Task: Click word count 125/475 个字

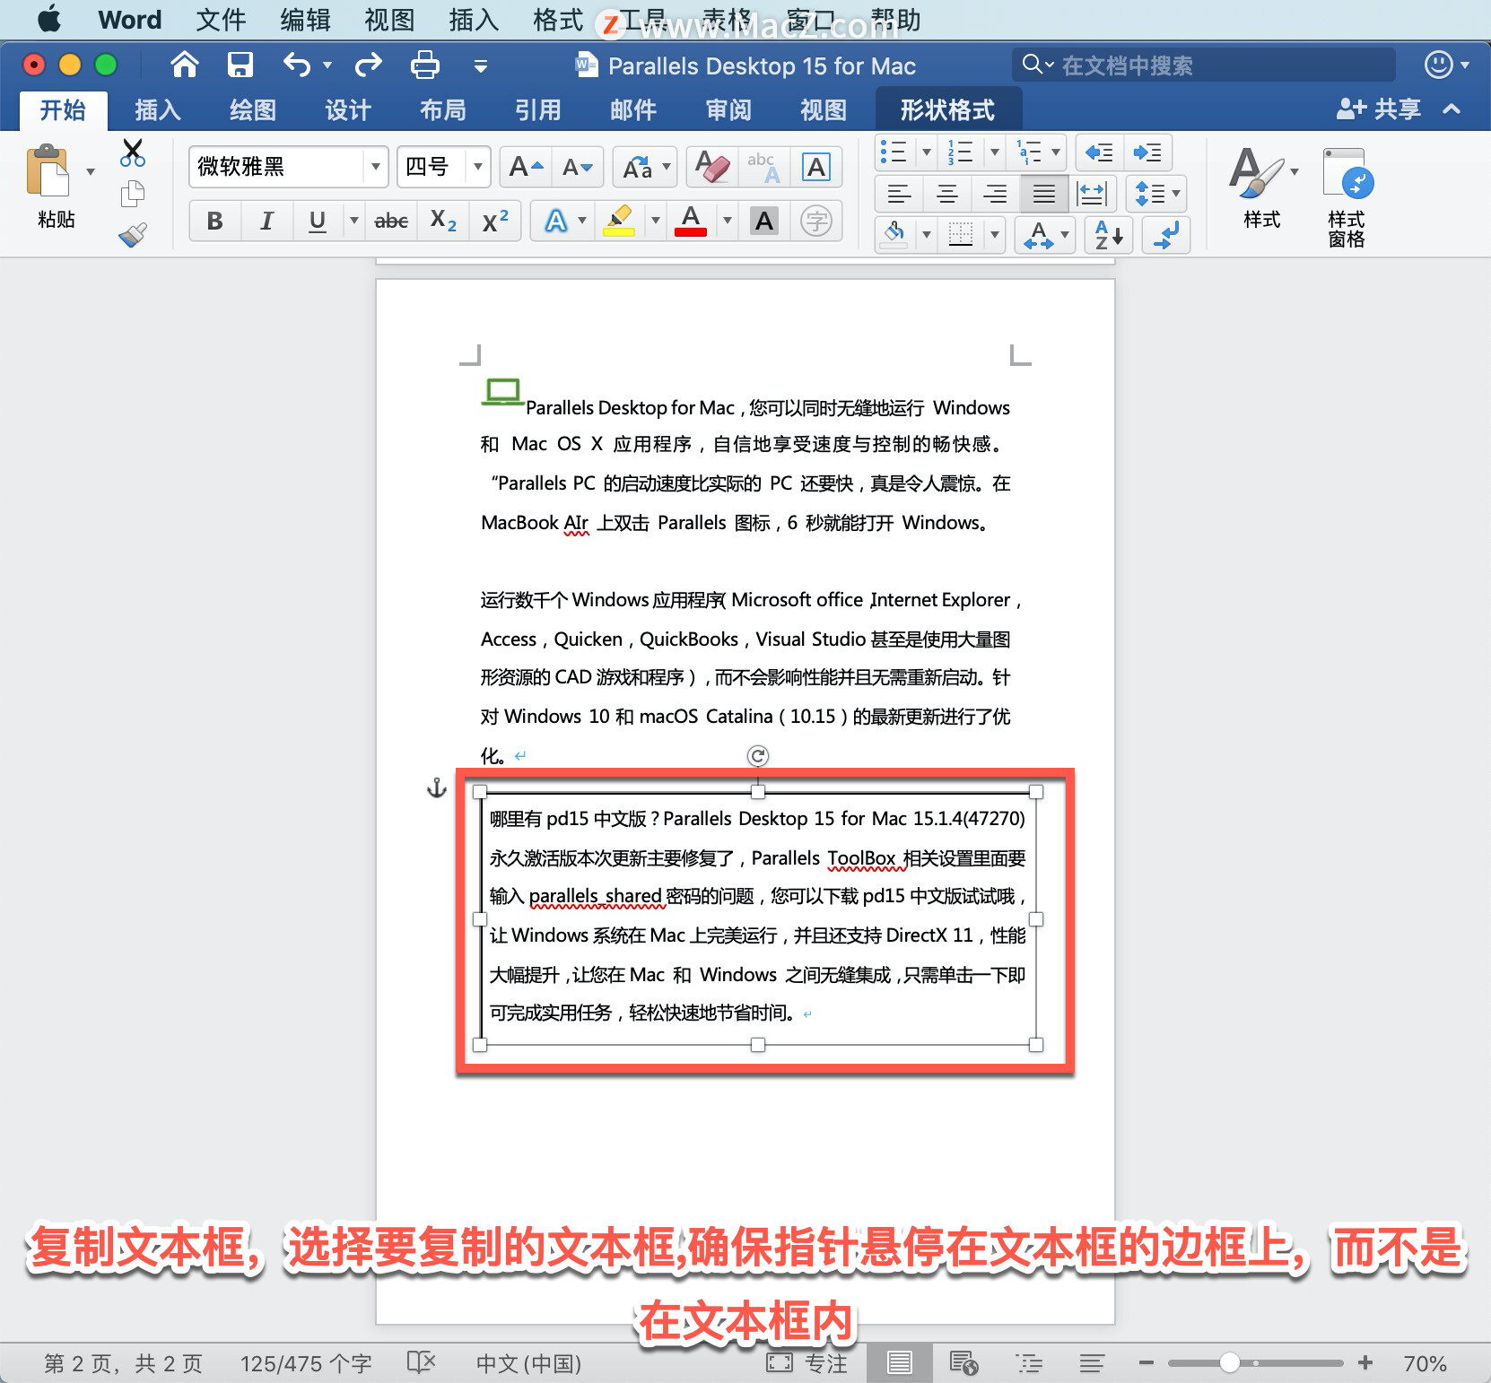Action: pyautogui.click(x=305, y=1363)
